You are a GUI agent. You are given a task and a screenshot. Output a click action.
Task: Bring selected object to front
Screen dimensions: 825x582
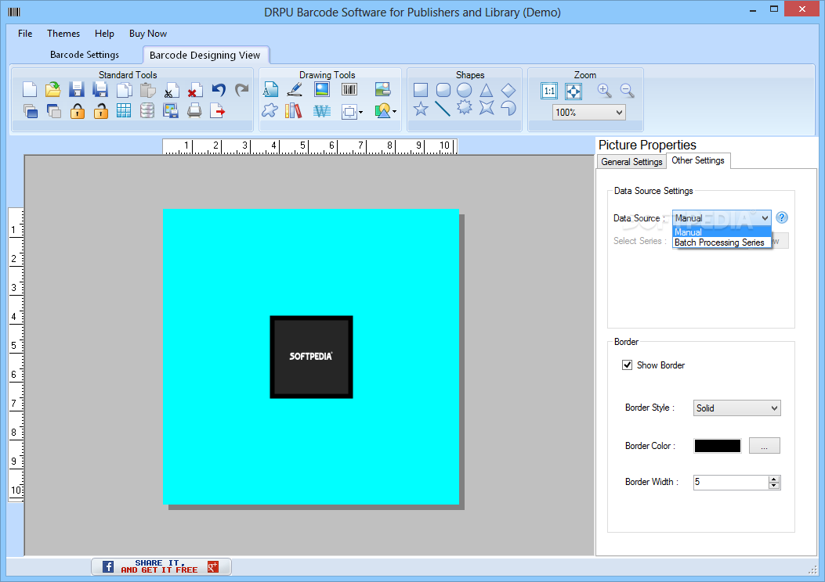[x=30, y=110]
